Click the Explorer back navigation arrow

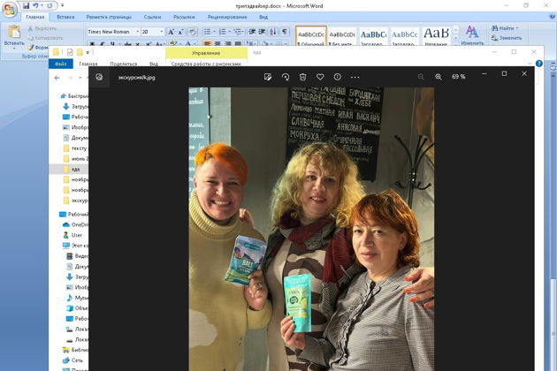coord(57,78)
